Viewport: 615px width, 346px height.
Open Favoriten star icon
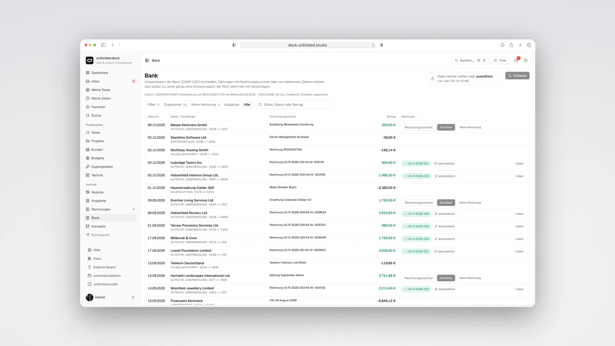tap(87, 107)
